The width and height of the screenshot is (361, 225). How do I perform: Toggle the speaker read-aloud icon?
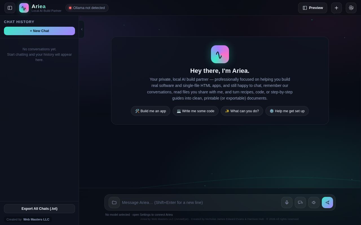314,202
